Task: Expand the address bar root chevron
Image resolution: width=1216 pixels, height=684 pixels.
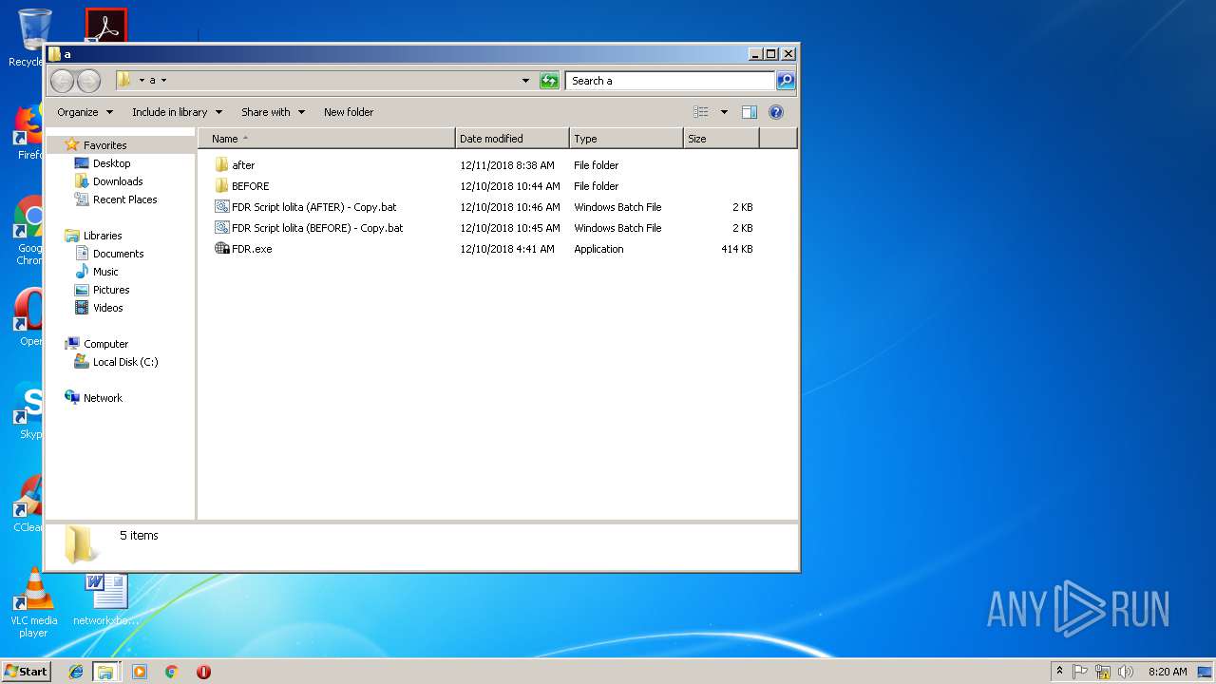Action: tap(142, 81)
